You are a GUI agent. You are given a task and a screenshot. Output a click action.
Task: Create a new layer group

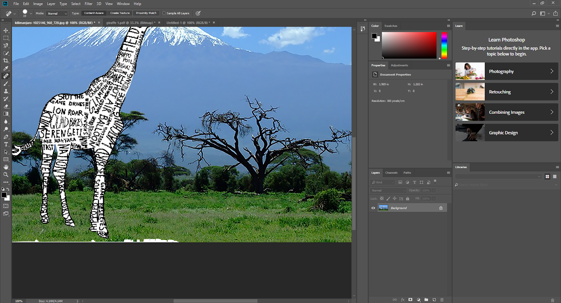click(x=426, y=300)
